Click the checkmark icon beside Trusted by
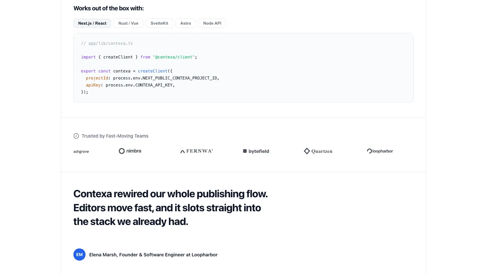Screen dimensions: 487x274 pos(76,136)
